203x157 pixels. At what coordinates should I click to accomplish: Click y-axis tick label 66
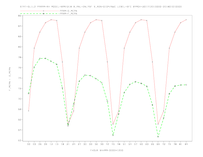coord(20,120)
